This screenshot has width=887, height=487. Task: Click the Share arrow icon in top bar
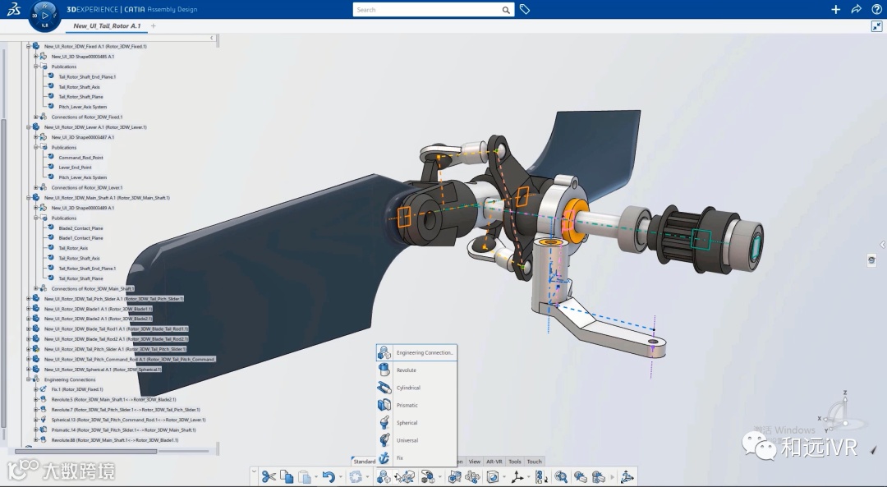coord(856,10)
